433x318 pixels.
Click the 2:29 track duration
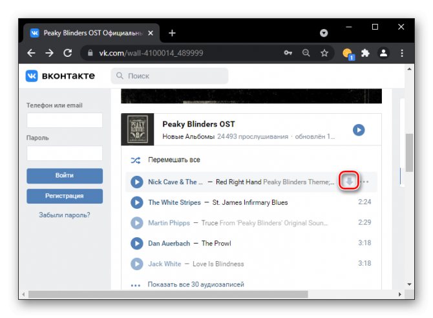pos(364,222)
